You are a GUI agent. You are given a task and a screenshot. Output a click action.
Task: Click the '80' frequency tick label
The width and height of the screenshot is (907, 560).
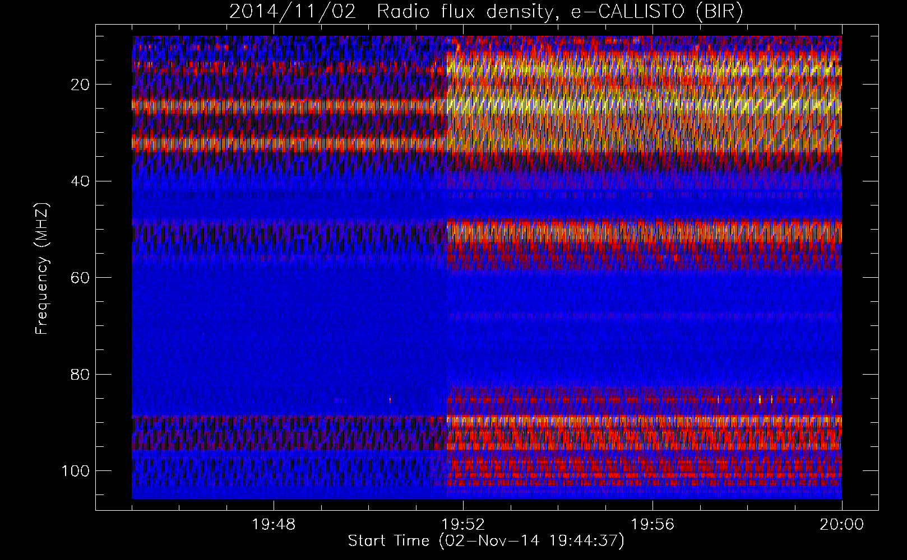point(81,374)
